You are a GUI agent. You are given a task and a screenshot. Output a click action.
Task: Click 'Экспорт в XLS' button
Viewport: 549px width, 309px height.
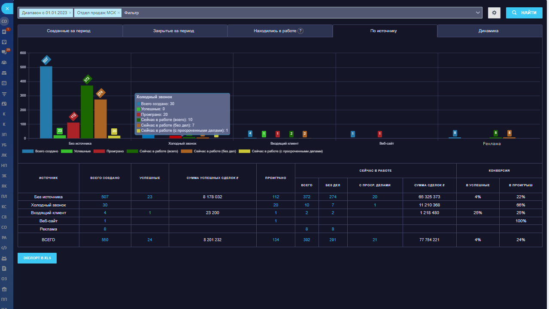[37, 258]
